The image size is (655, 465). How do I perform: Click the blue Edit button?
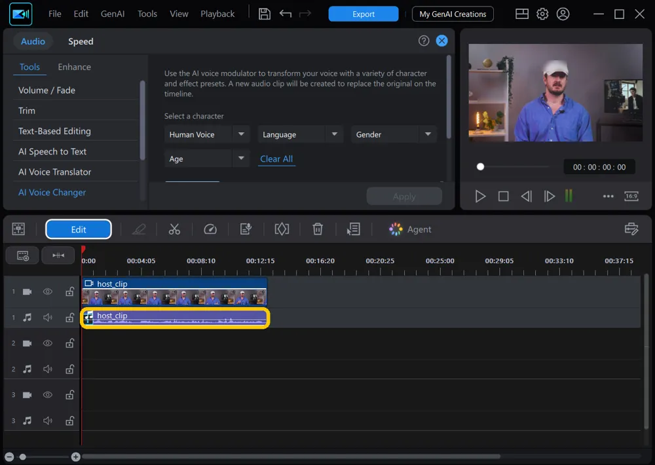79,229
